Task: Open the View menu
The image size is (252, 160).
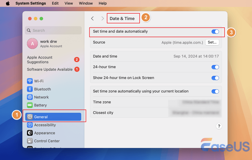Action: click(69, 3)
